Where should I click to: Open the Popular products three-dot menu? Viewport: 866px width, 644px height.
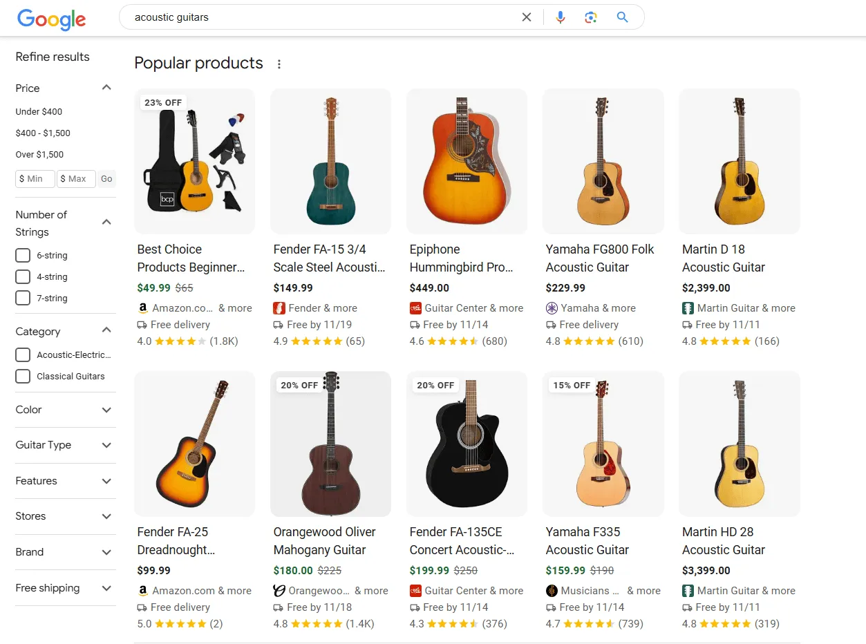tap(279, 64)
